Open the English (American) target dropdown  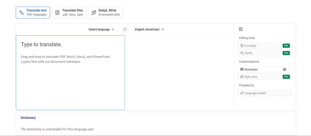pyautogui.click(x=149, y=29)
